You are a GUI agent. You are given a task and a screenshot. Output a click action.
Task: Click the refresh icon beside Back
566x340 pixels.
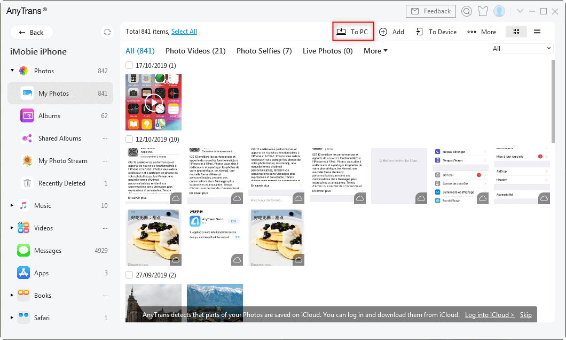click(107, 32)
